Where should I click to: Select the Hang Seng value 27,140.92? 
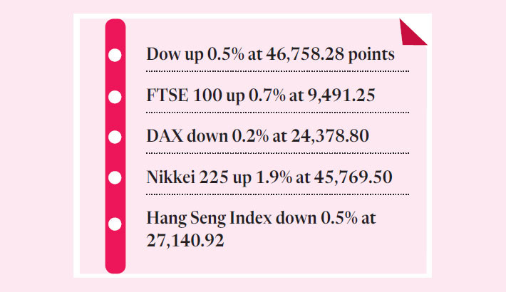coord(185,241)
